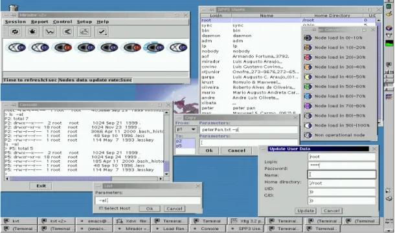Click Ok in the List dialog
Screen dimensions: 395x234
click(150, 209)
